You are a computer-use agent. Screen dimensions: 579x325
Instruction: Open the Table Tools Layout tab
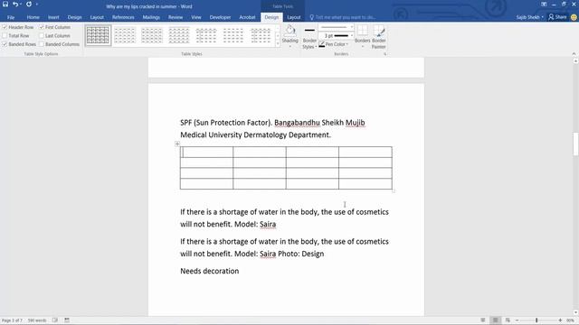coord(293,17)
